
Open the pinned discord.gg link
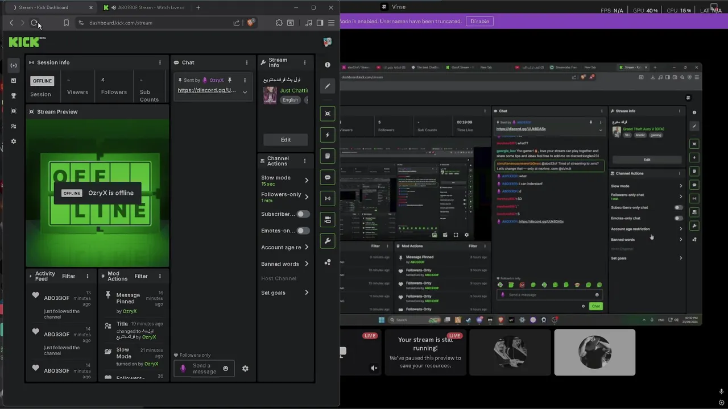click(206, 90)
